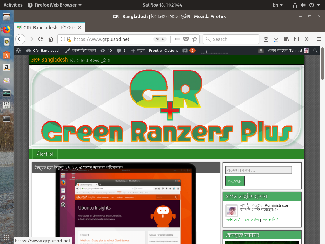Open Terminal from the dock
This screenshot has width=325, height=244.
tap(7, 119)
